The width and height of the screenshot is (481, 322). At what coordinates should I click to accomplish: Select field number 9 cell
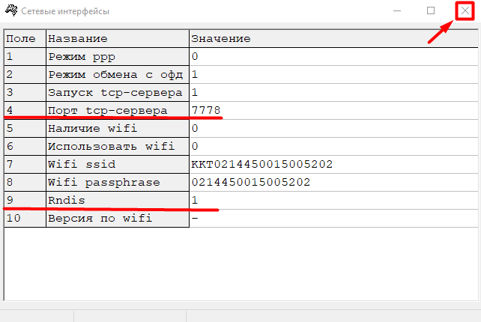[25, 200]
